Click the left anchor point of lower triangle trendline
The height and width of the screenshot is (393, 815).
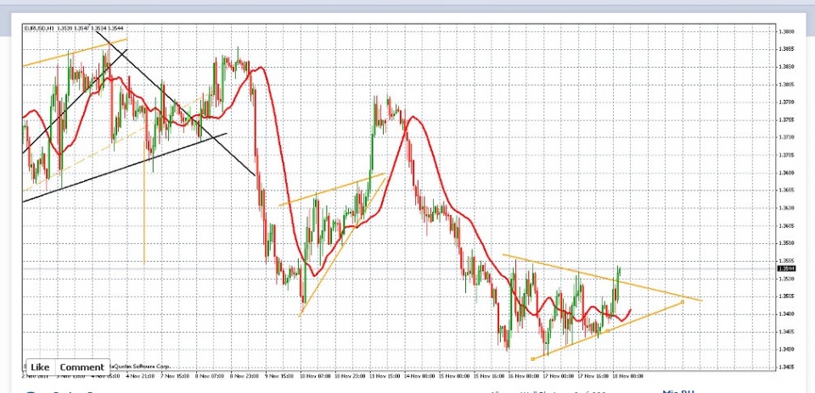tap(532, 359)
